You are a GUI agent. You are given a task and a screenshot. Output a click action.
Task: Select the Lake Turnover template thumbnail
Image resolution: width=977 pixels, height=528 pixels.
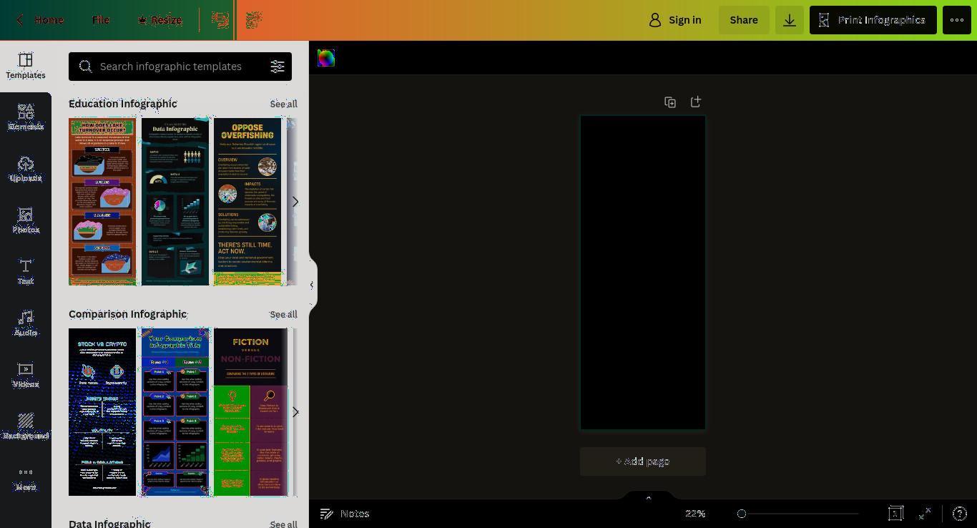click(x=102, y=202)
